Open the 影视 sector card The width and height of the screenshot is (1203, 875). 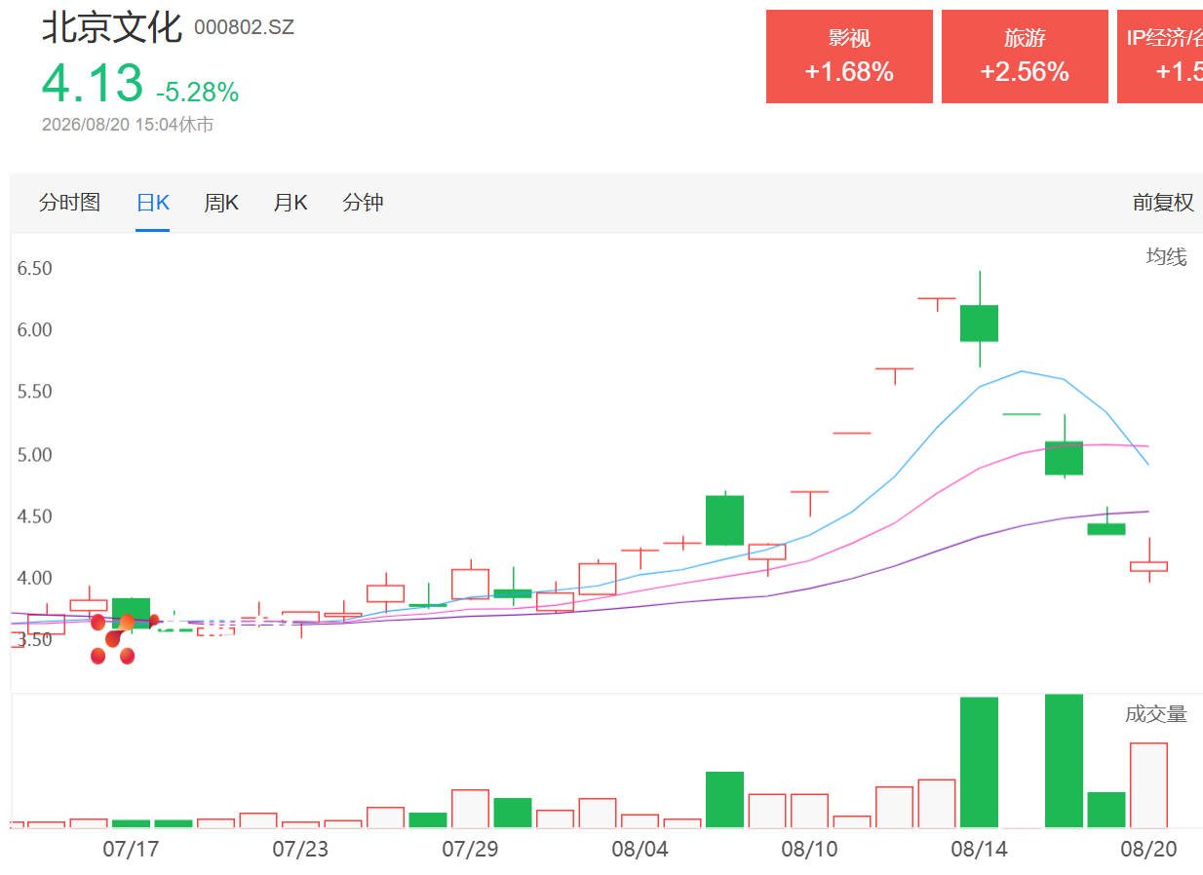[849, 57]
